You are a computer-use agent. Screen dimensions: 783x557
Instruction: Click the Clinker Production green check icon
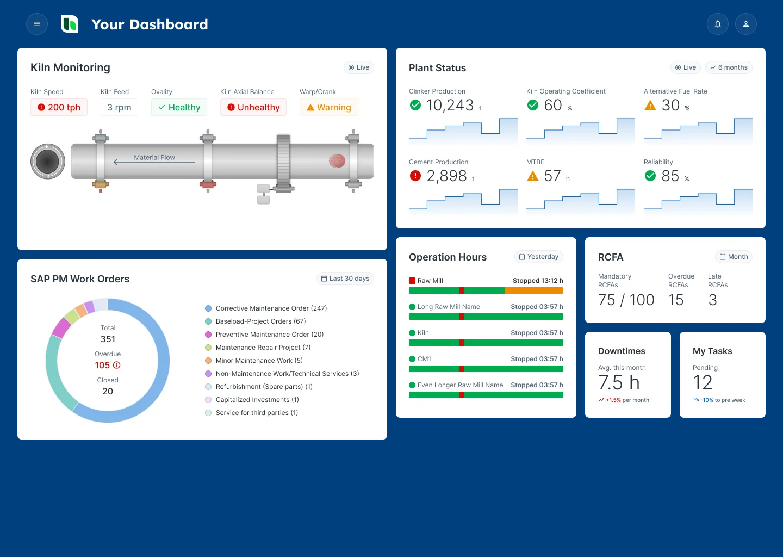415,105
